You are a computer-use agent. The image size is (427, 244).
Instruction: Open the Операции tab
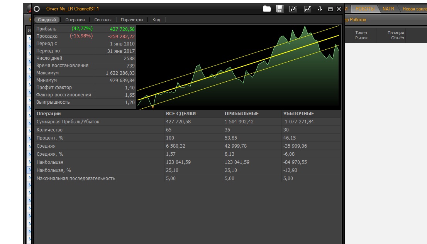point(75,20)
